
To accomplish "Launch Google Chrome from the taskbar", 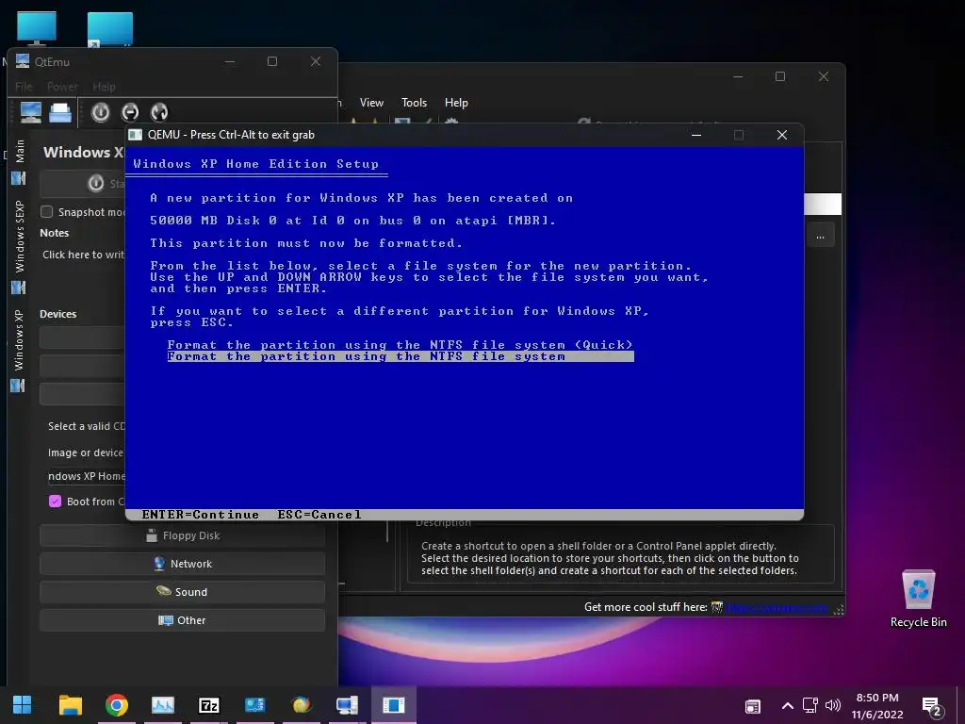I will (116, 705).
